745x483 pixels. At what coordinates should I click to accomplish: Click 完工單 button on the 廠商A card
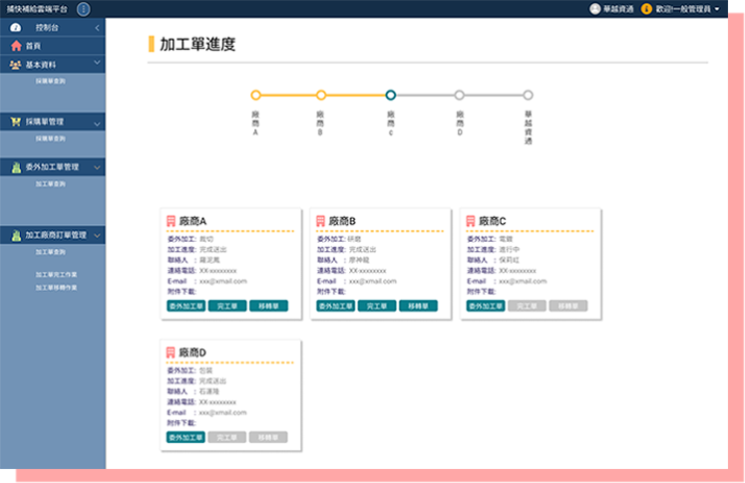(x=227, y=306)
